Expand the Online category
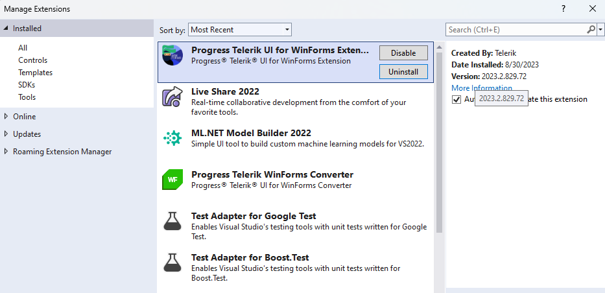The width and height of the screenshot is (605, 293). tap(5, 116)
